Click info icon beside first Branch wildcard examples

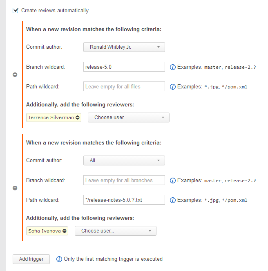173,67
